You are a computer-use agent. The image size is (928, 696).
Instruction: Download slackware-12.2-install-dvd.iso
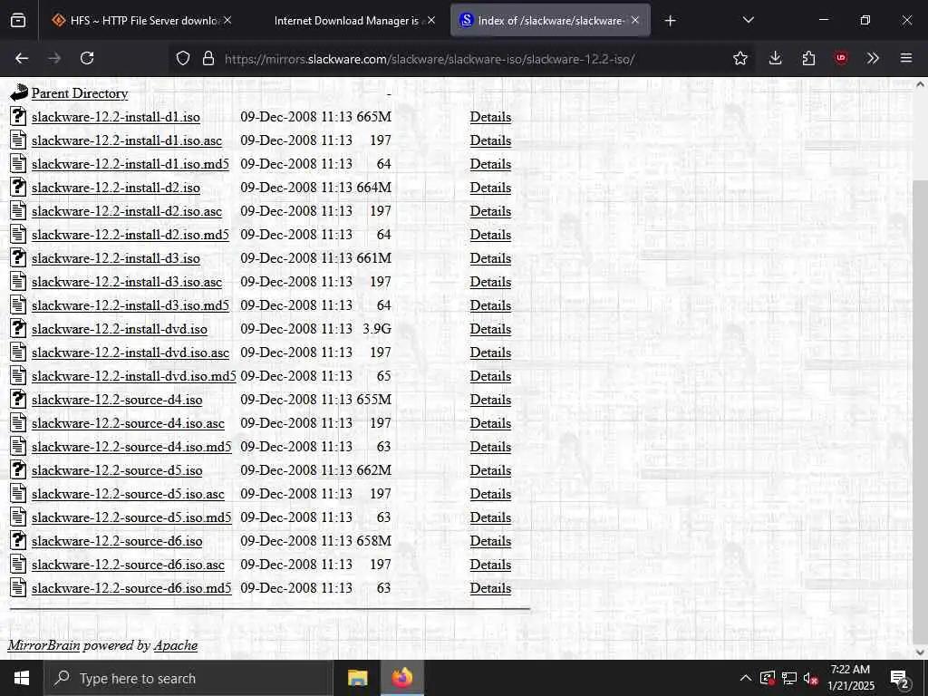pos(120,329)
